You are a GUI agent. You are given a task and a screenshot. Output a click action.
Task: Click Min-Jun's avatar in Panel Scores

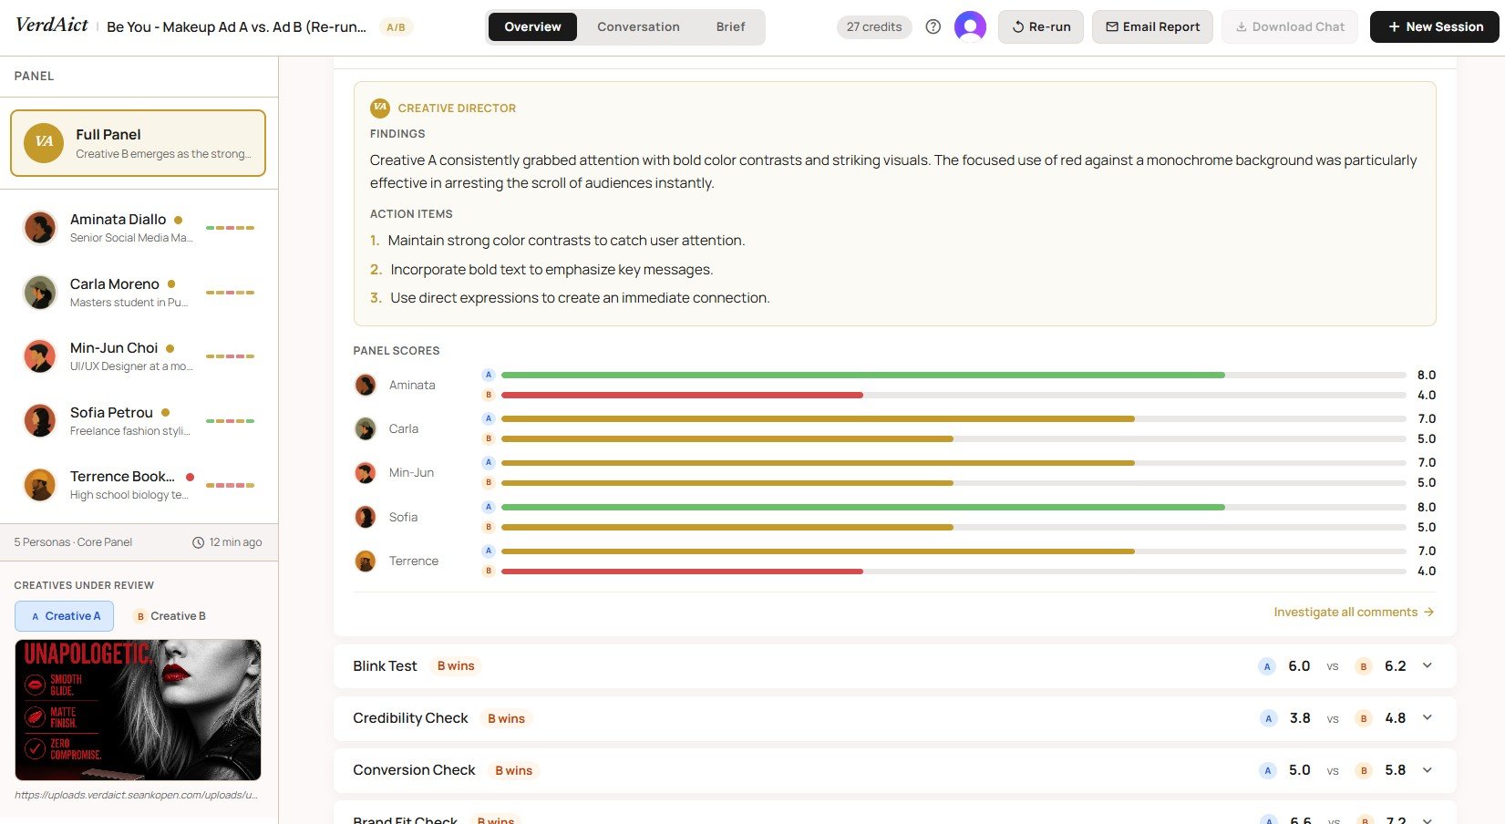click(366, 473)
